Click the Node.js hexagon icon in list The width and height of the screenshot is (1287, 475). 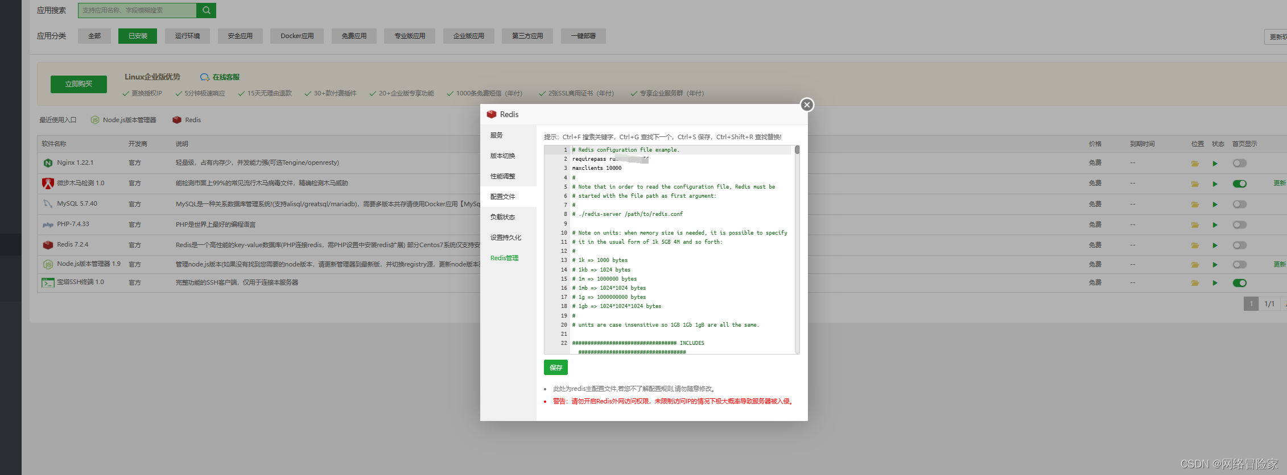click(48, 264)
